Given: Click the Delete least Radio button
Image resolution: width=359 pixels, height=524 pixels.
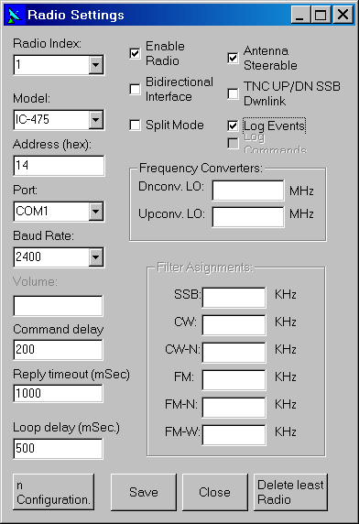Looking at the screenshot, I should 290,492.
